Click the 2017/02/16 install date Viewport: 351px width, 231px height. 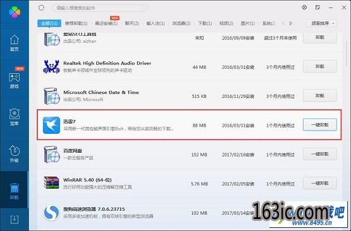238,155
